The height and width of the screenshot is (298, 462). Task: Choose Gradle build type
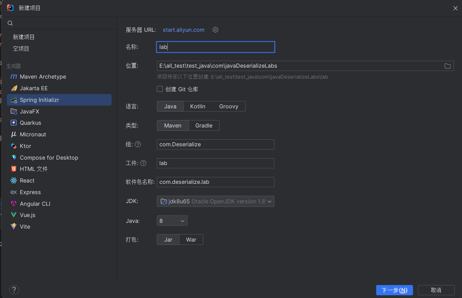point(204,125)
